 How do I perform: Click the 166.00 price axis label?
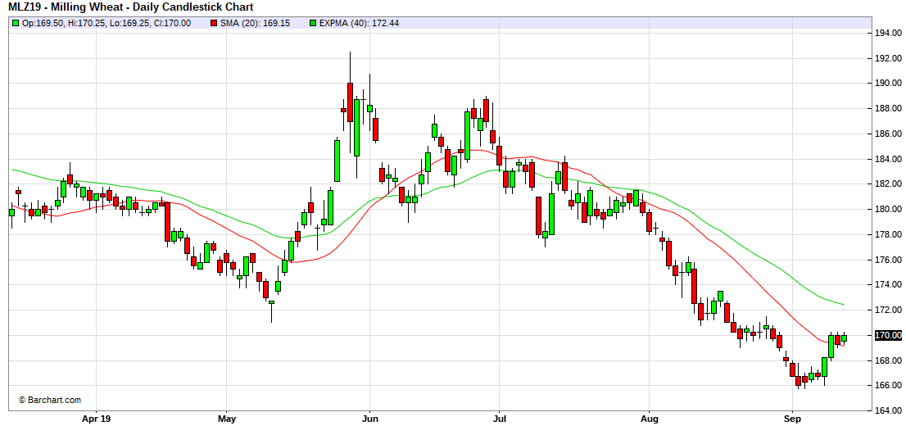coord(889,385)
